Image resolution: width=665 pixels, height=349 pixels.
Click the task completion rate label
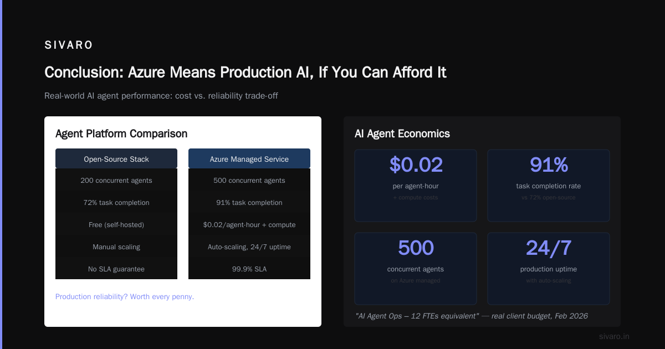pos(549,186)
